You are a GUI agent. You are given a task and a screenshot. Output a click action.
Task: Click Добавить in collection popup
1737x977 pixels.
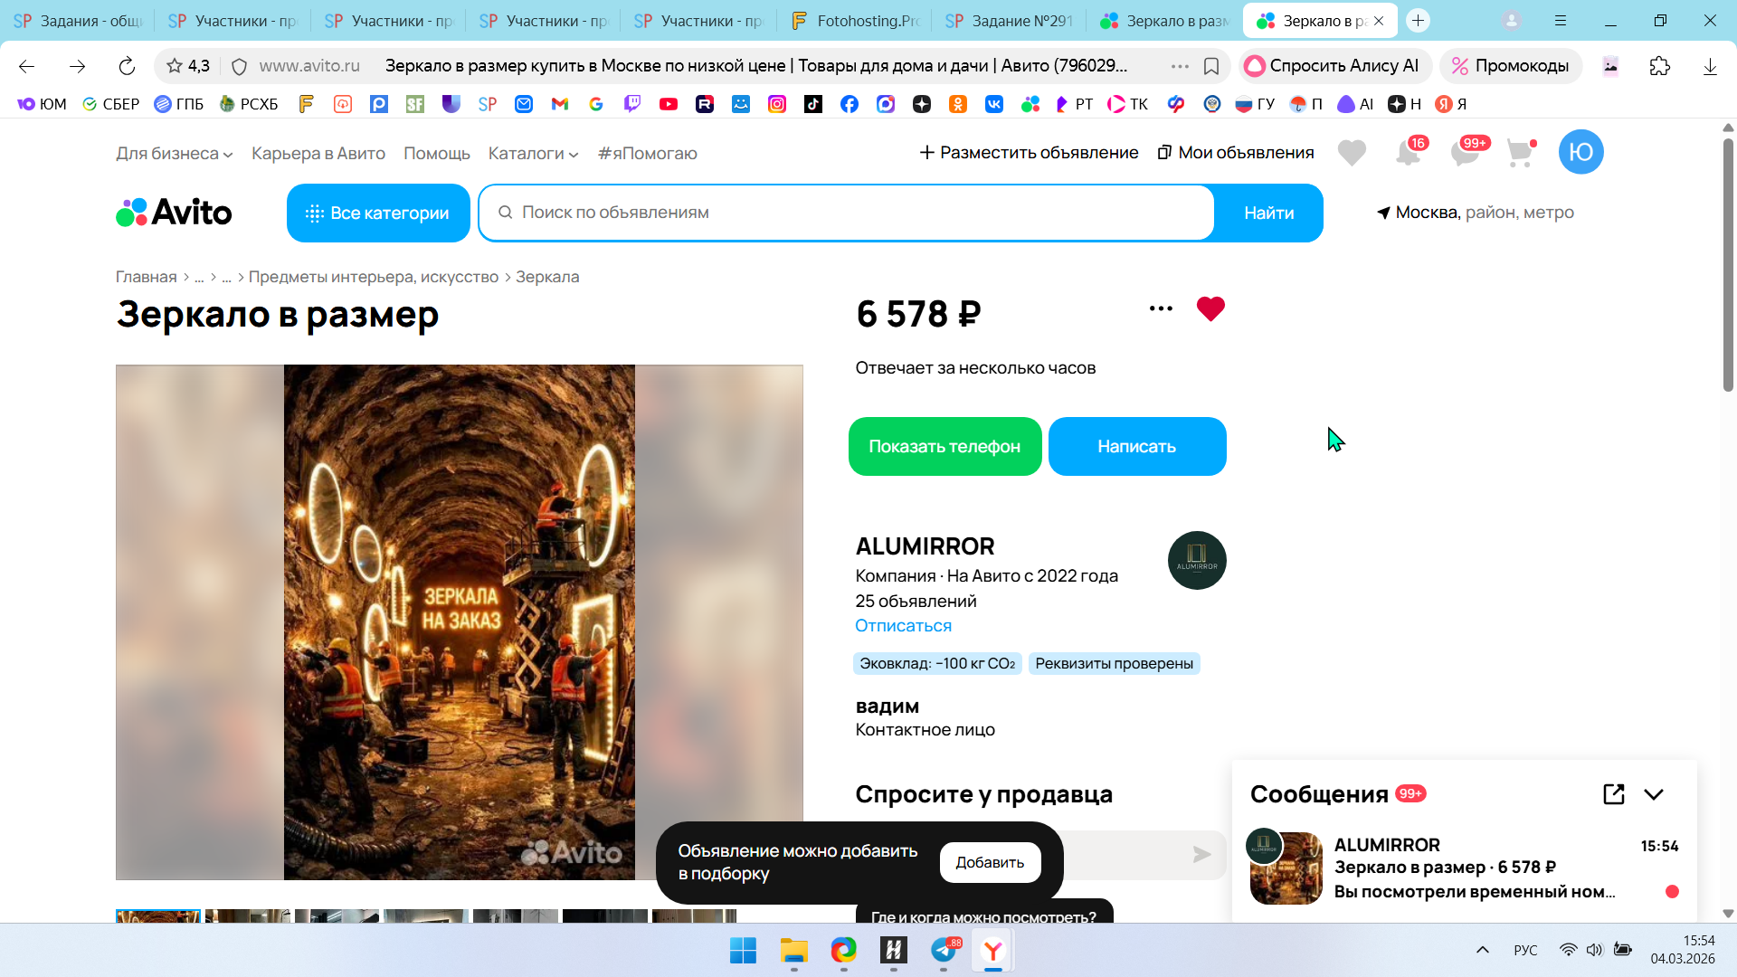point(990,862)
